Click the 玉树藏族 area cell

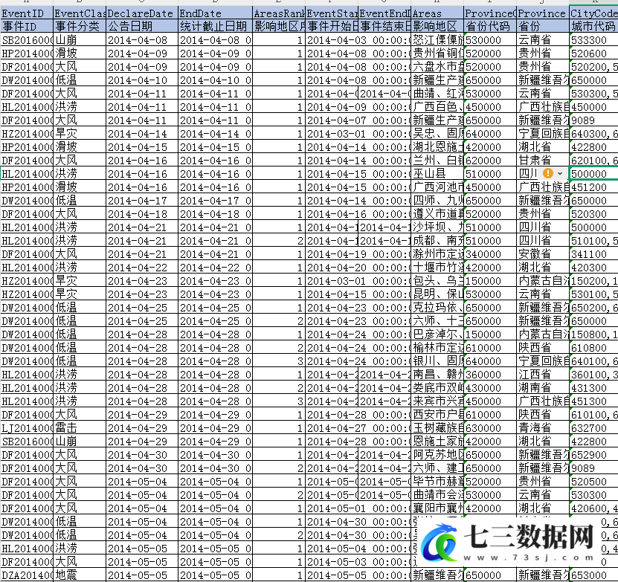click(x=437, y=428)
